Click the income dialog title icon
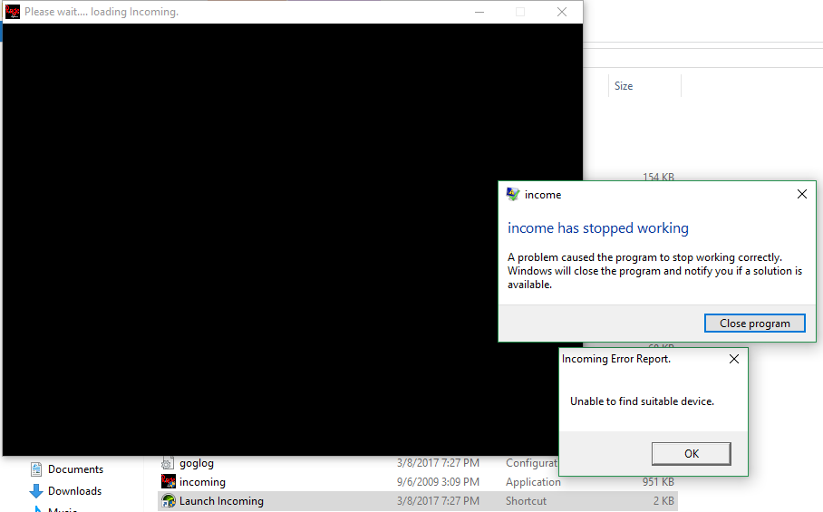This screenshot has width=823, height=512. pyautogui.click(x=513, y=194)
